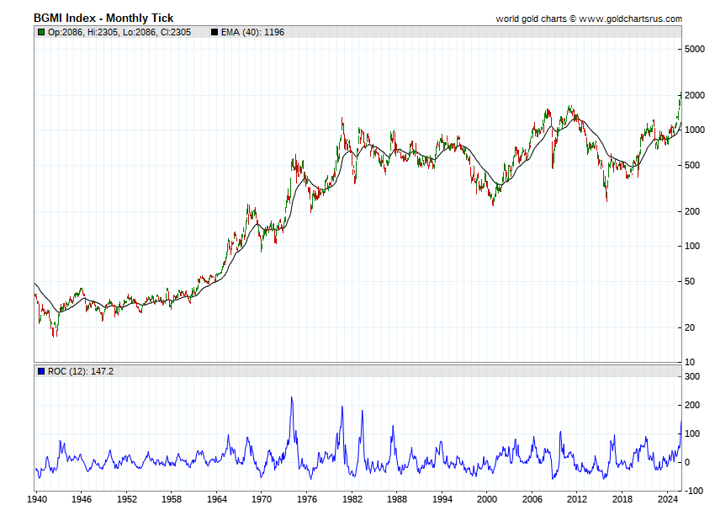Click the 'BGMI Index - Monthly Tick' title
715x521 pixels.
[103, 18]
